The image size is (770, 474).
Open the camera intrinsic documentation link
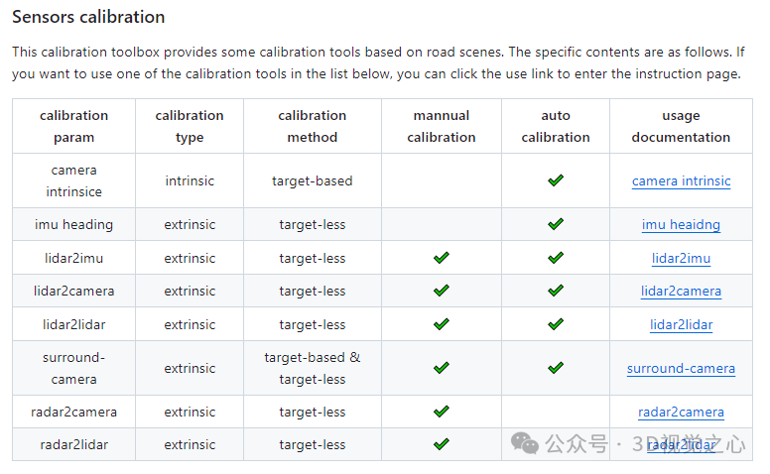681,181
